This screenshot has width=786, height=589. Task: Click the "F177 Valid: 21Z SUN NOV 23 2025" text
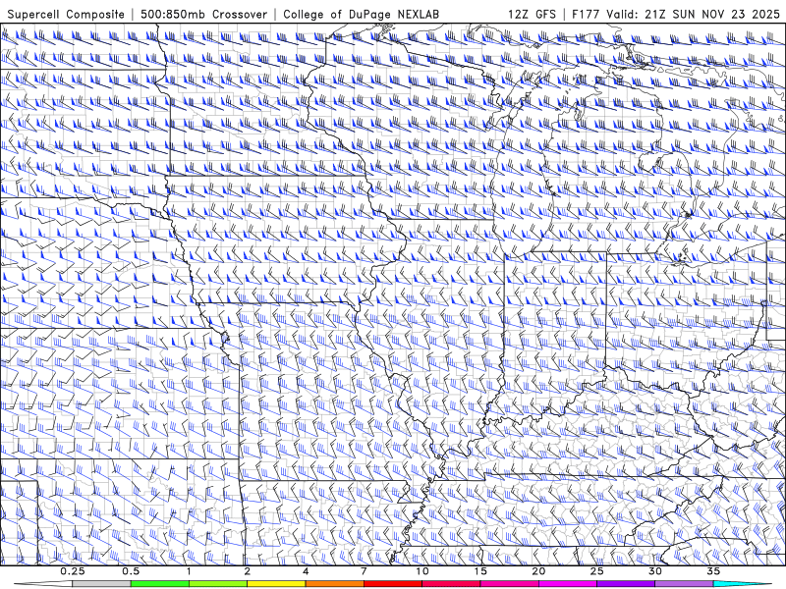click(676, 14)
